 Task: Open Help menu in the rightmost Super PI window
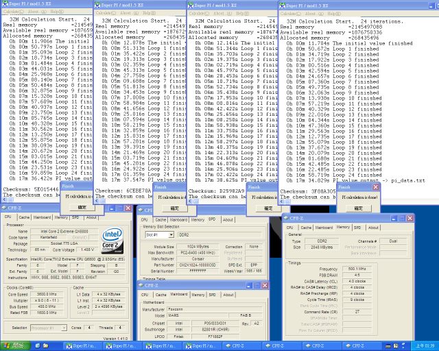click(335, 14)
